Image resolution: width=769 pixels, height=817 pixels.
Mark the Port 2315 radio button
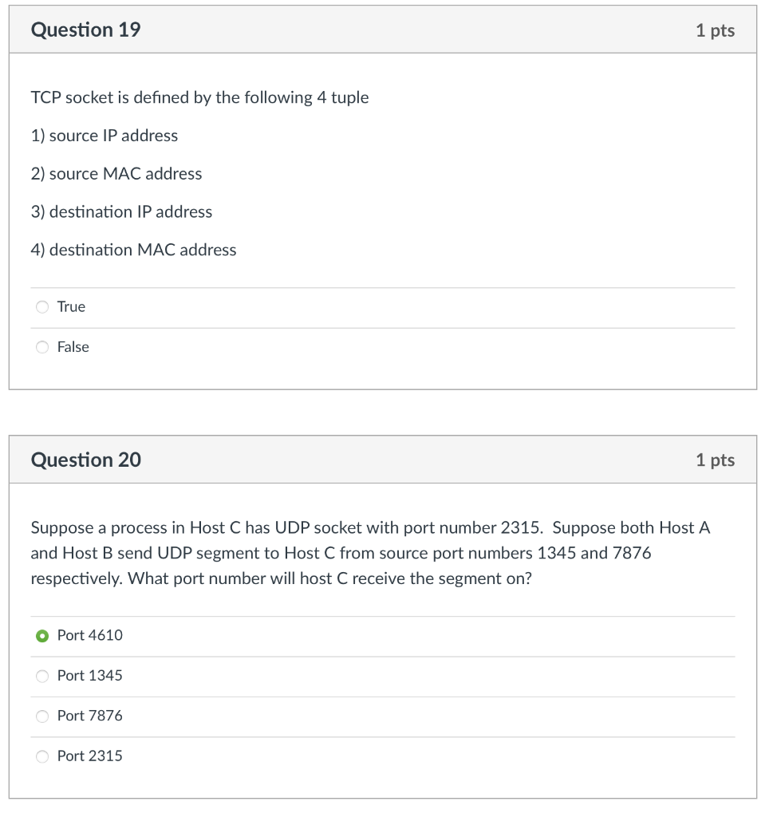click(42, 756)
